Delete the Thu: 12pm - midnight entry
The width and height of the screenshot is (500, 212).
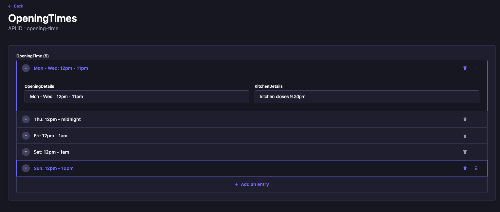[x=465, y=119]
